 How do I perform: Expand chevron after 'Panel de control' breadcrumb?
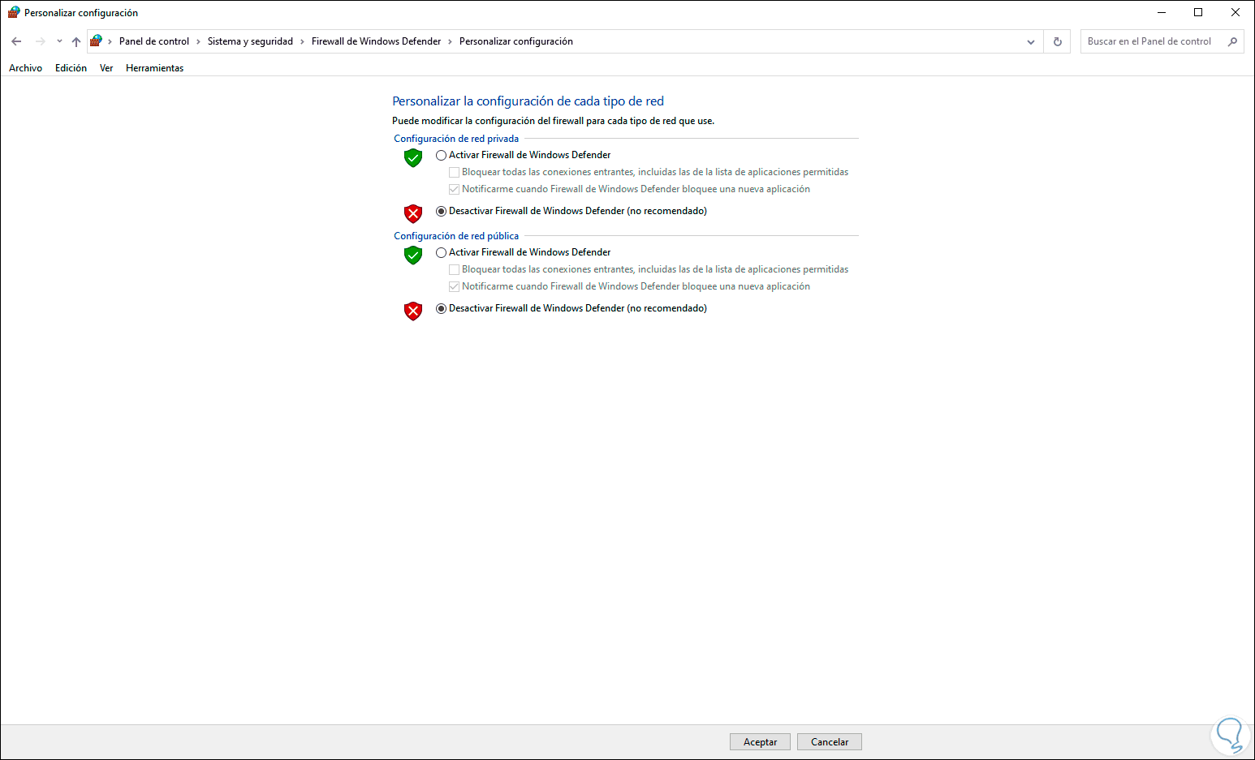(x=198, y=41)
